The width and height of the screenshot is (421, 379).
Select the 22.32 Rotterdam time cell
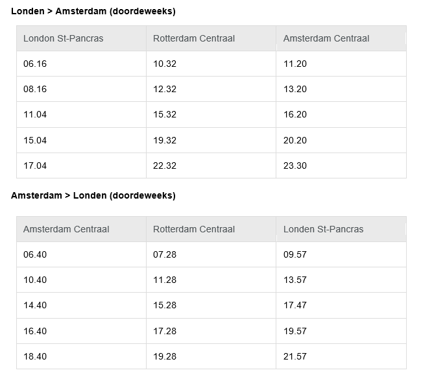(x=211, y=165)
